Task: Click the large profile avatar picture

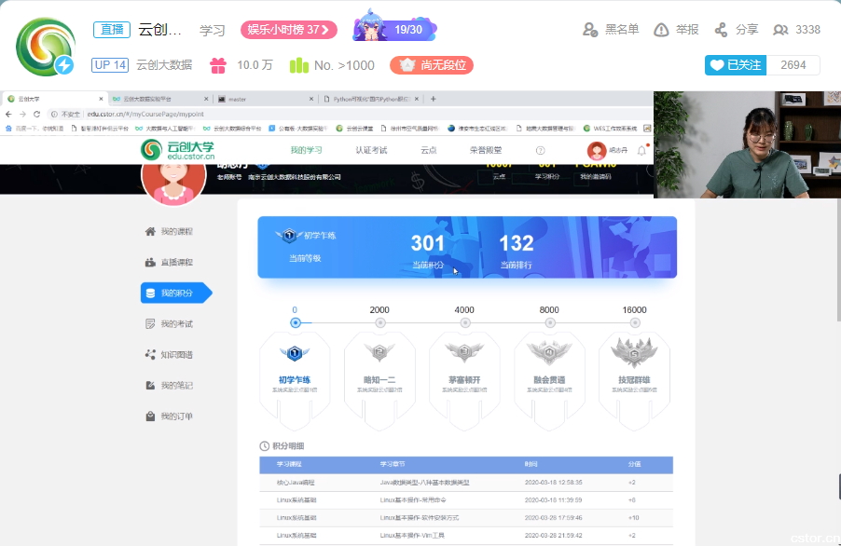Action: point(173,184)
